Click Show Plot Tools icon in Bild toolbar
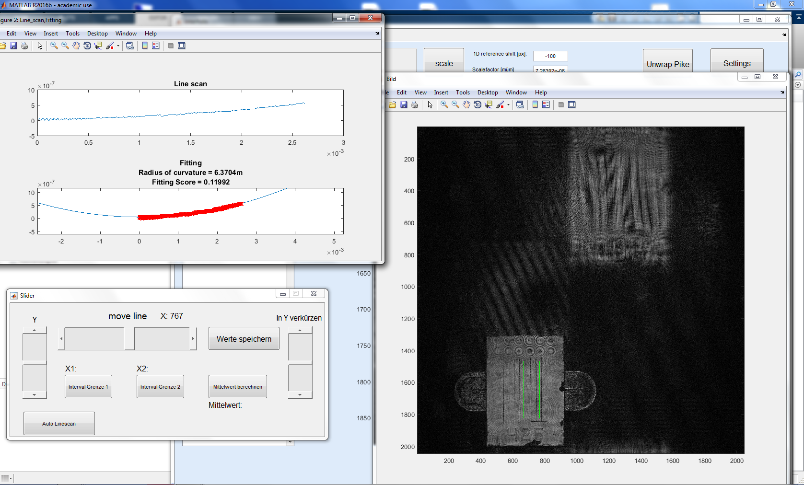 click(x=572, y=104)
